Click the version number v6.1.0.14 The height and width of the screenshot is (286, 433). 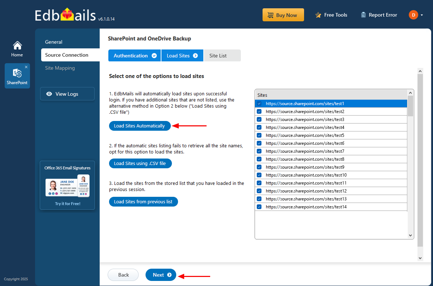[106, 19]
